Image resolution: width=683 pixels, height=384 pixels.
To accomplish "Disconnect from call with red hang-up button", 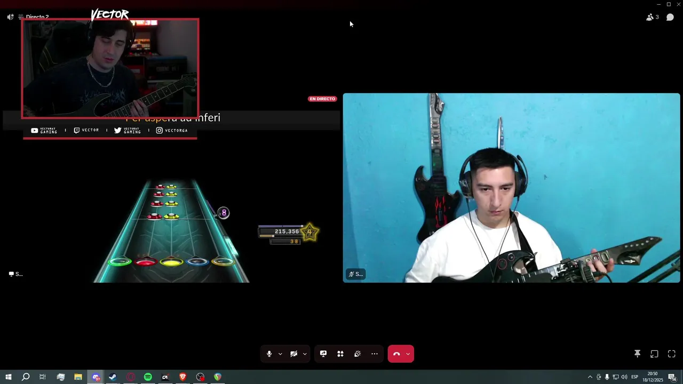I will [396, 354].
